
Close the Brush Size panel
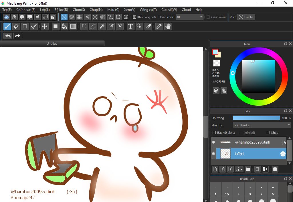pos(290,179)
